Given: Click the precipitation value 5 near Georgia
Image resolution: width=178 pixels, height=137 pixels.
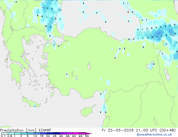Looking at the screenshot, I should tap(152, 37).
